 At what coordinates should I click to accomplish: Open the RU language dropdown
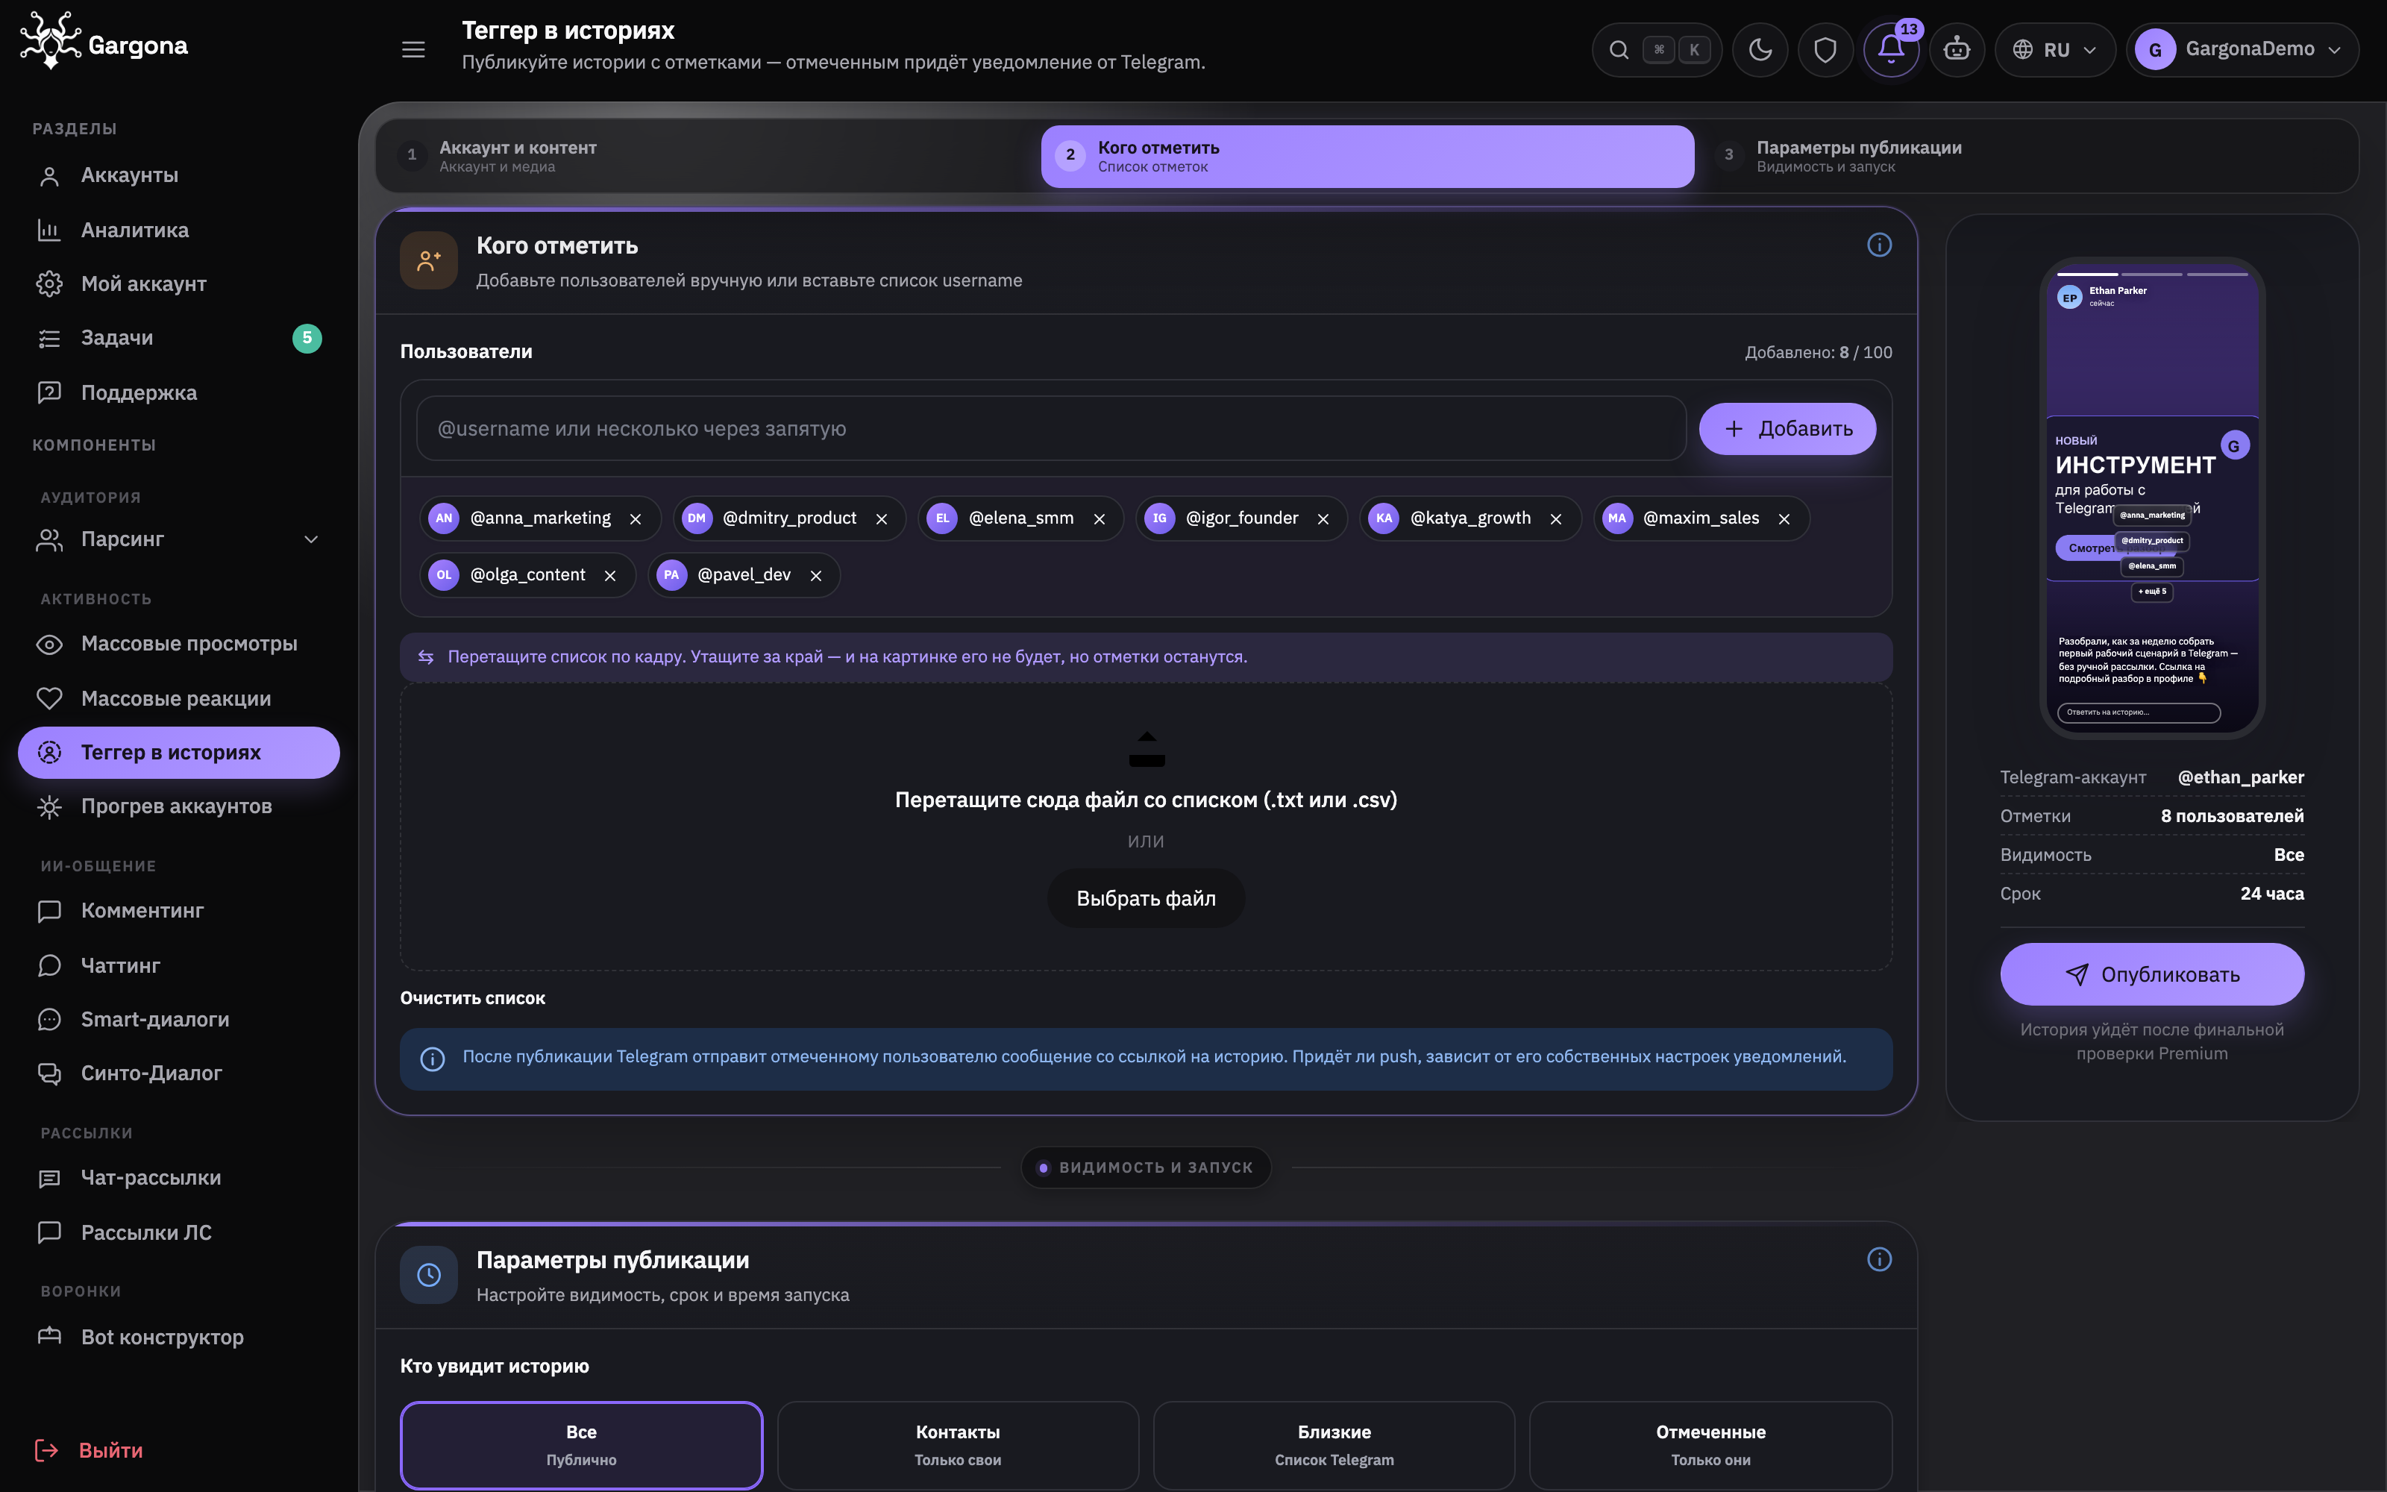coord(2054,49)
